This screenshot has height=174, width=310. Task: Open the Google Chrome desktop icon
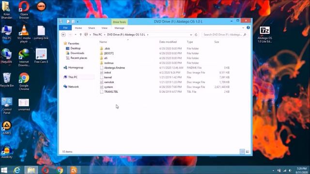(24, 82)
